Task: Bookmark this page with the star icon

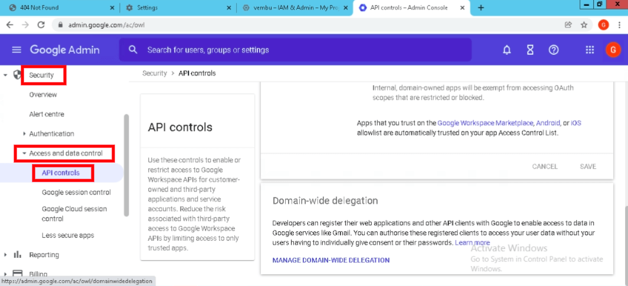Action: pyautogui.click(x=584, y=25)
